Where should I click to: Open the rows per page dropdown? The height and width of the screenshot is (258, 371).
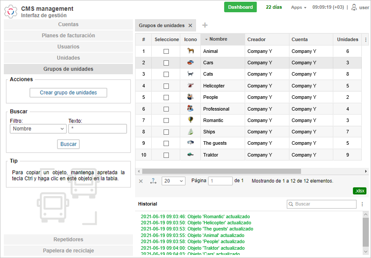(x=173, y=181)
